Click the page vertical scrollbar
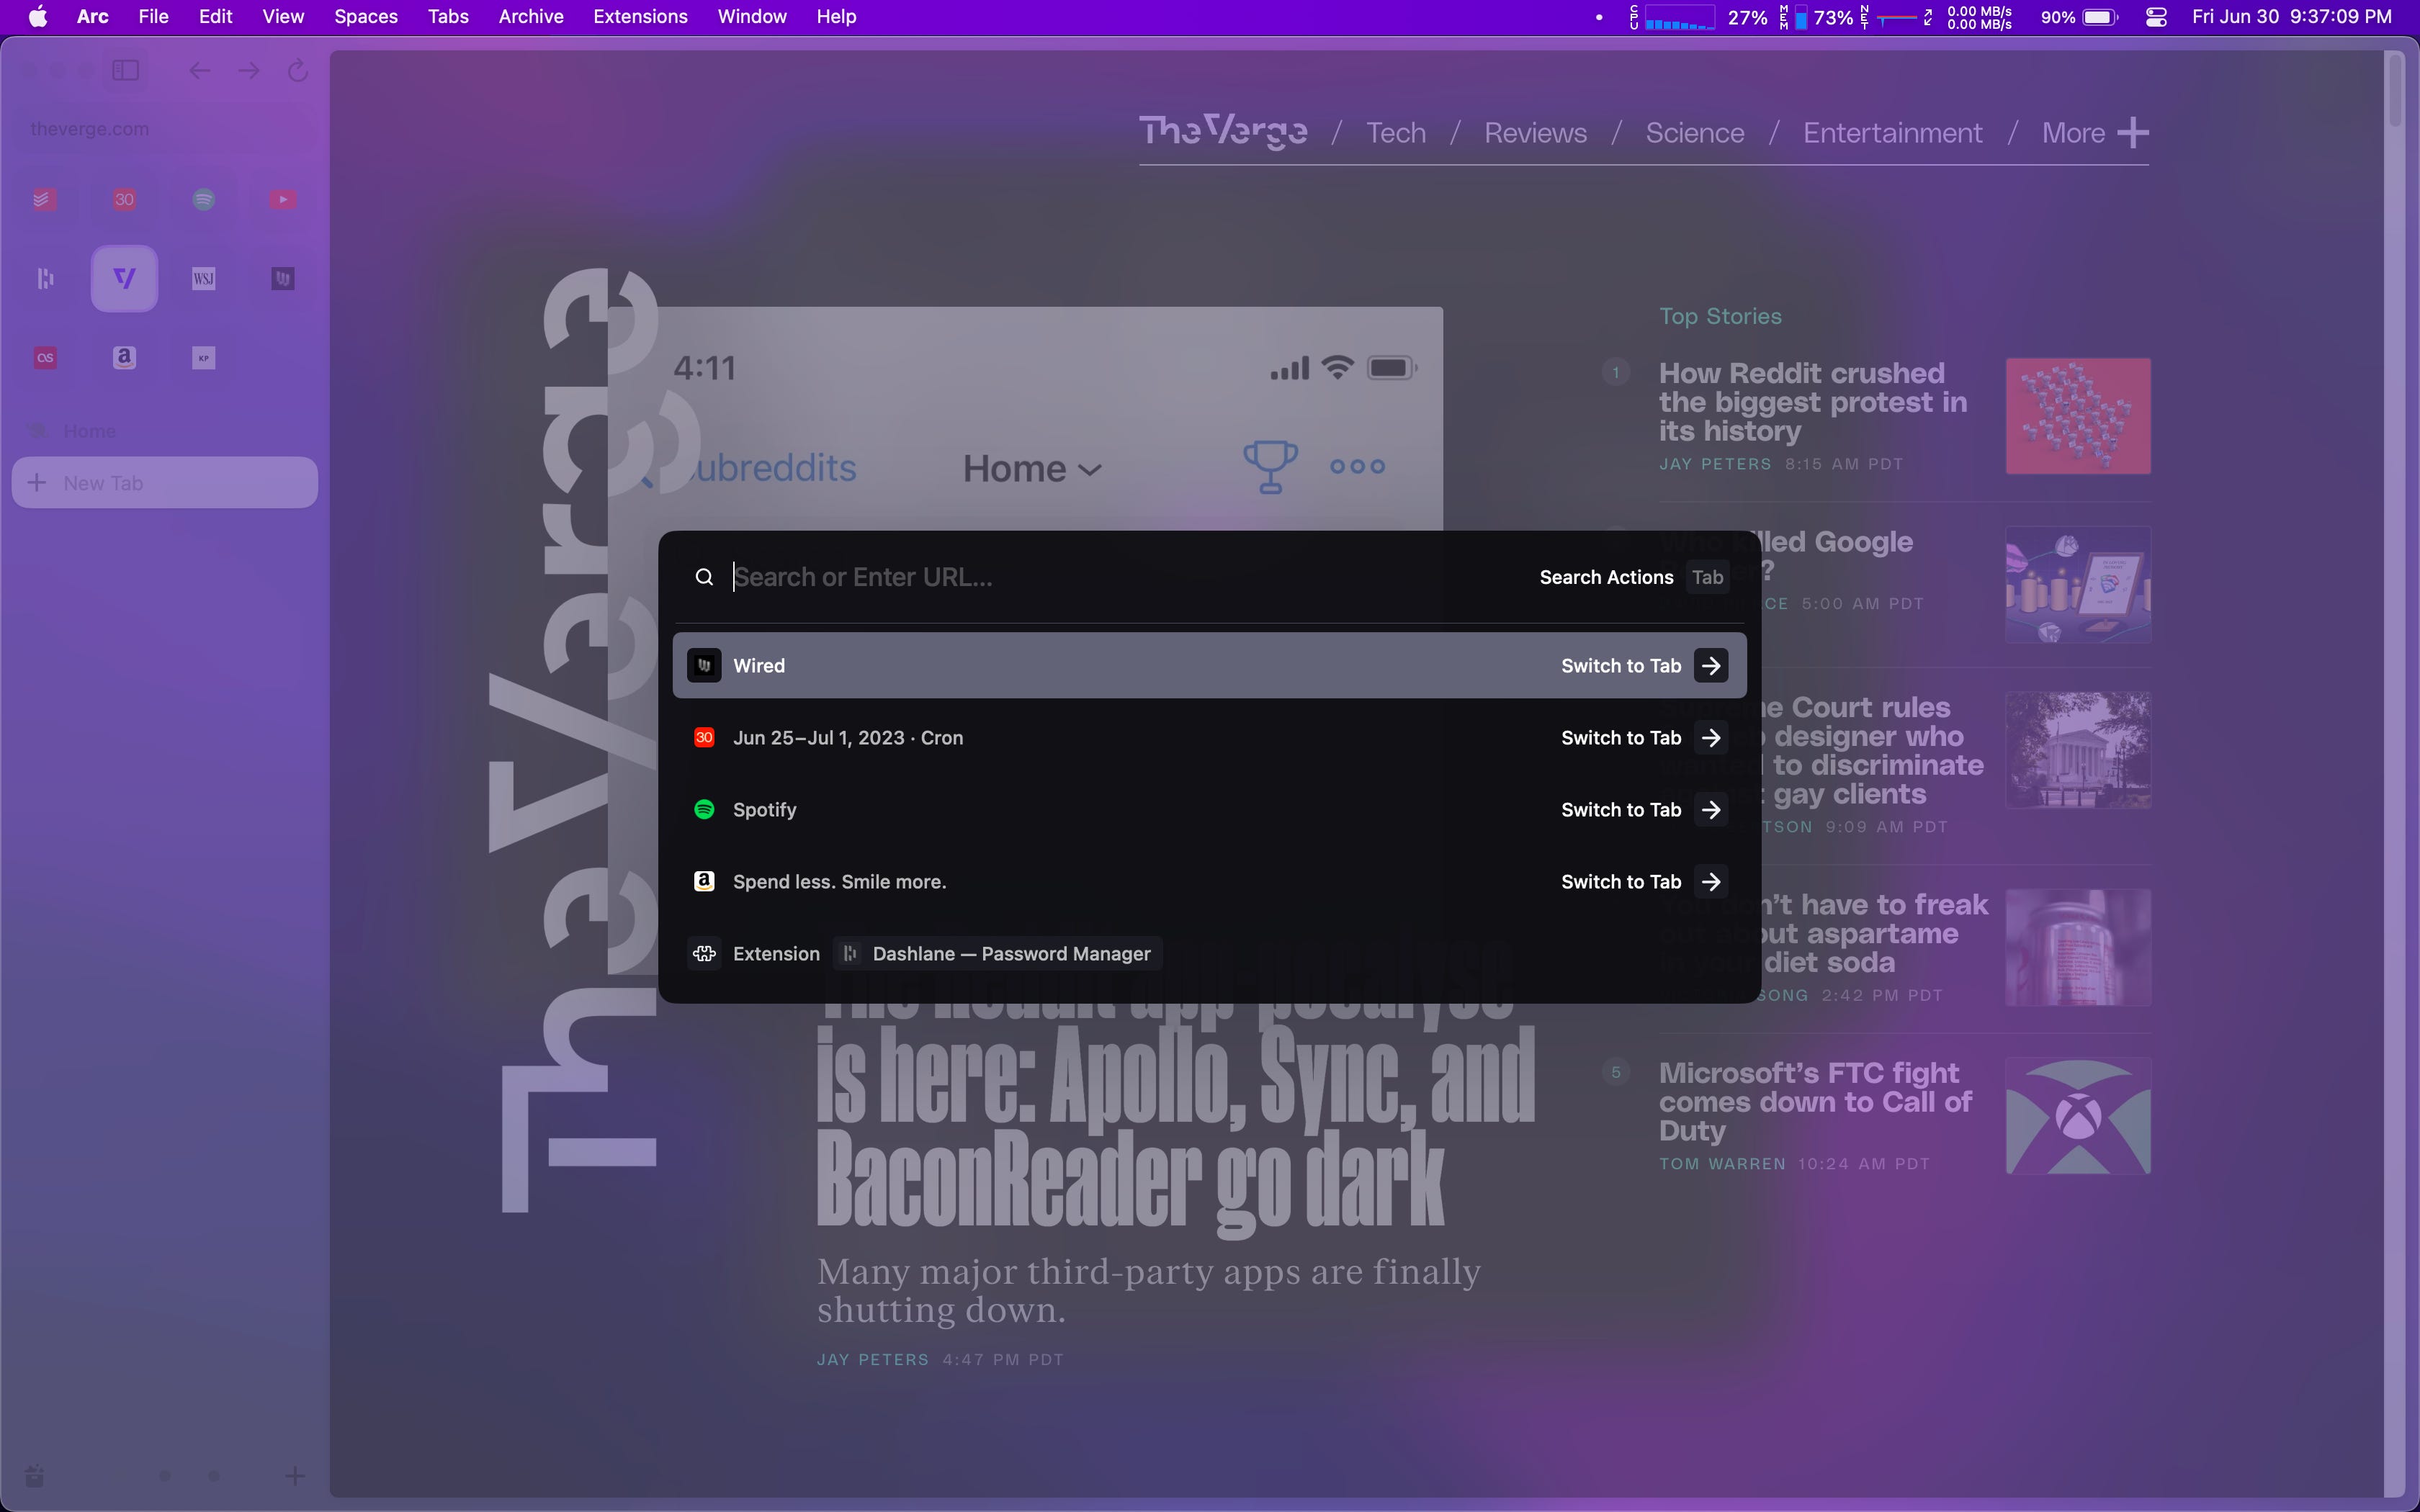 tap(2394, 92)
